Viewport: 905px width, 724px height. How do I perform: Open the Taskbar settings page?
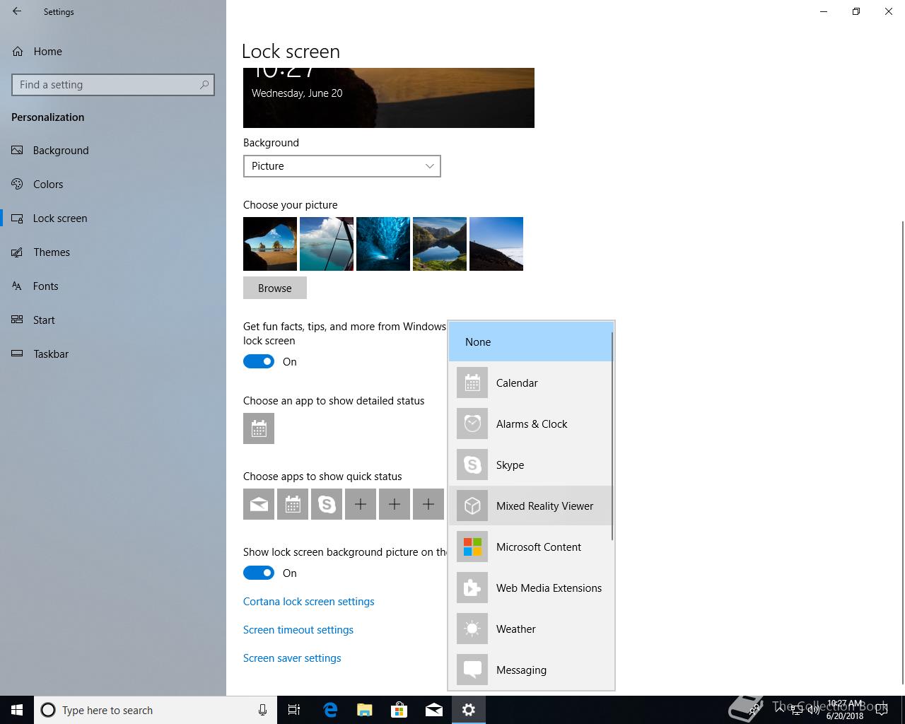(x=113, y=354)
